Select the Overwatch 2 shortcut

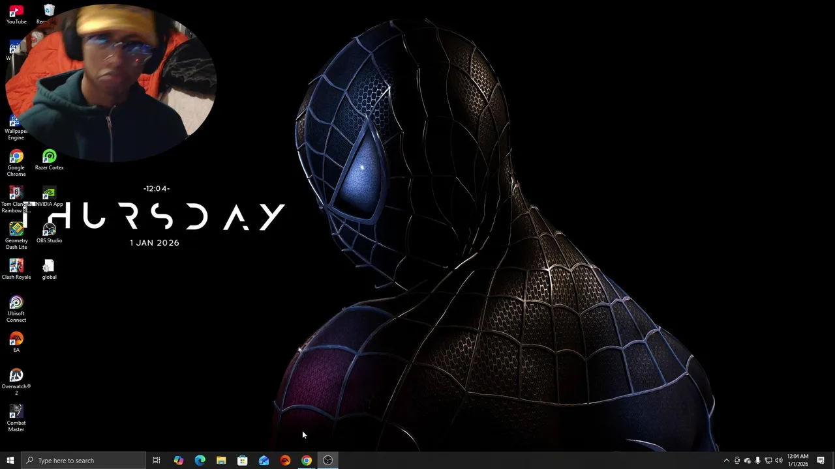16,382
